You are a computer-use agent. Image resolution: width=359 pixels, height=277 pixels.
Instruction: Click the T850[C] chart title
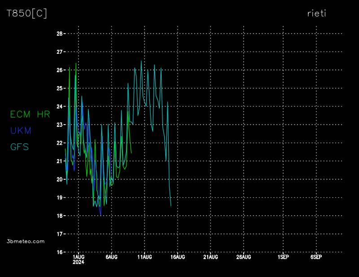26,13
